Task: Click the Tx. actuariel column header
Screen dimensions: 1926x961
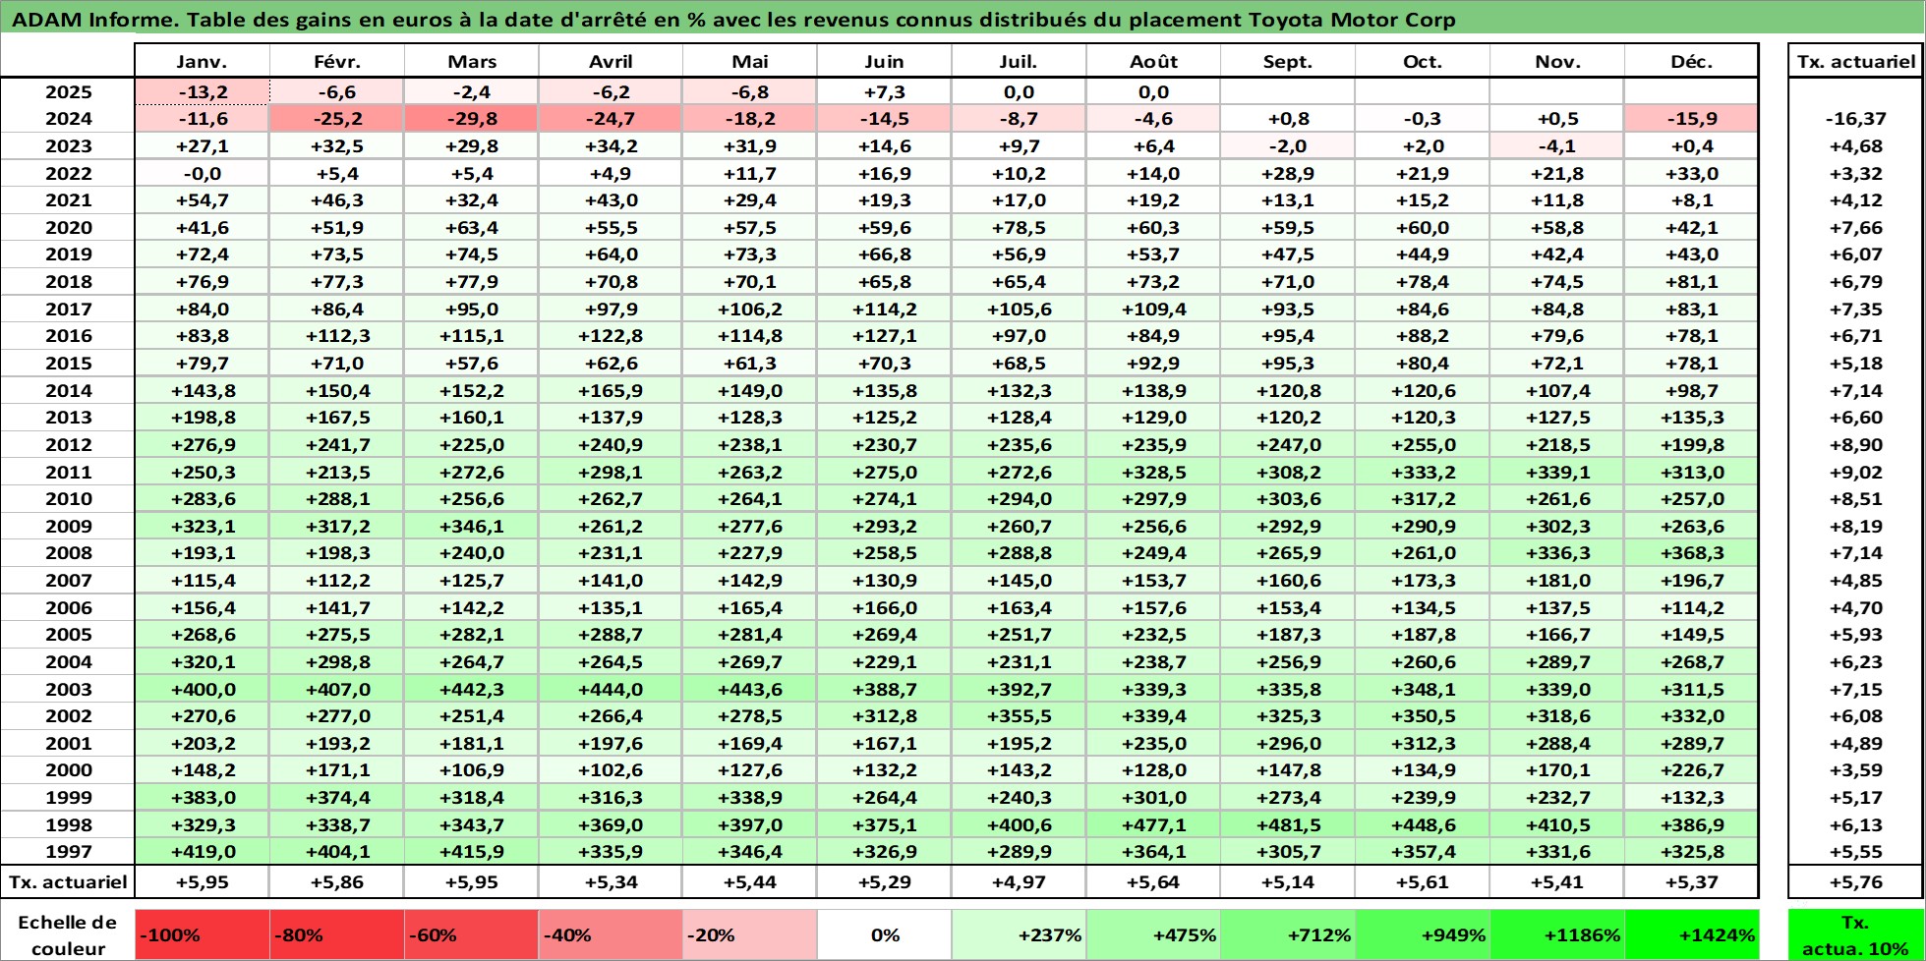Action: pyautogui.click(x=1856, y=61)
